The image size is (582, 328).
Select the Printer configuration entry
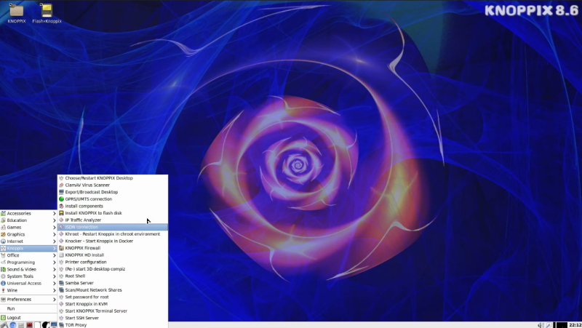[113, 262]
